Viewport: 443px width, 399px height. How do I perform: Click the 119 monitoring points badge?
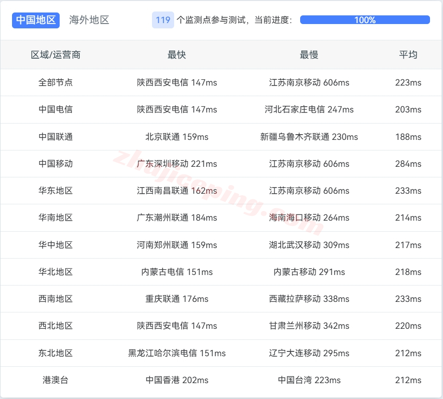(x=163, y=20)
